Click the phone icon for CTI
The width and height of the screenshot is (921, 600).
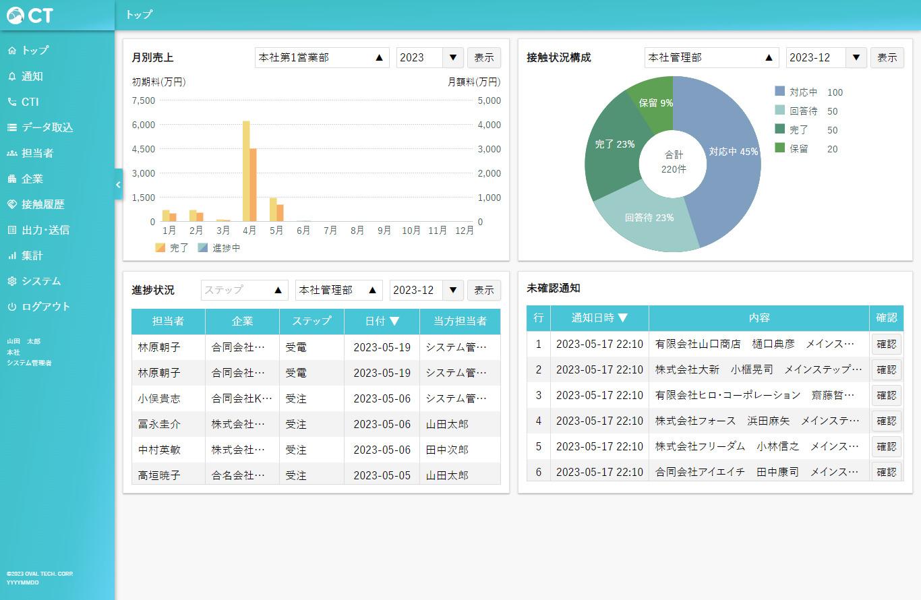coord(11,102)
